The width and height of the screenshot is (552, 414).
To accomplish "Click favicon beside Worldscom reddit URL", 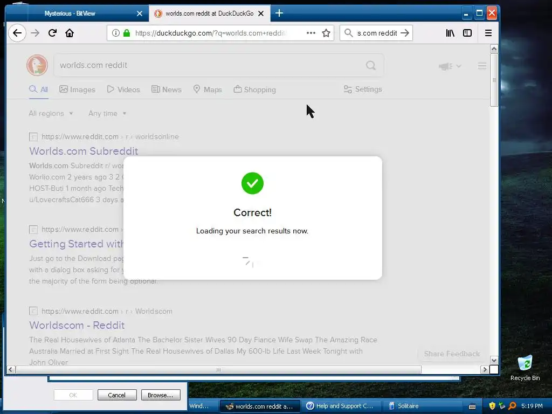I will pyautogui.click(x=33, y=311).
